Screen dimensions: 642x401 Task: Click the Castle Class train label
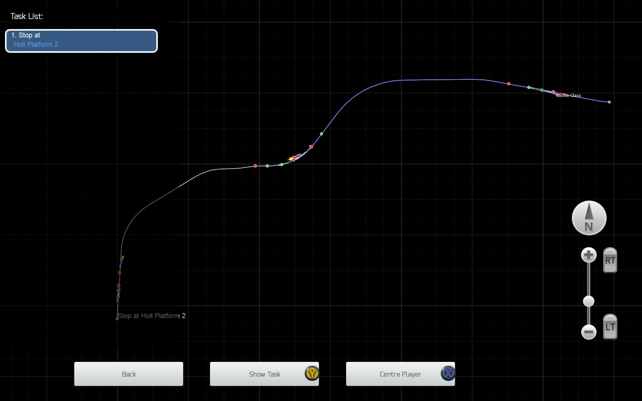click(x=569, y=96)
